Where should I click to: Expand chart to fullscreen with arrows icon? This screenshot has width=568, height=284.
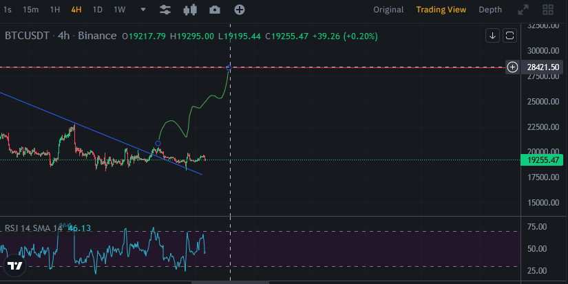(523, 10)
